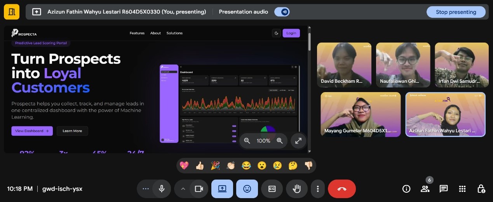Toggle the camera on or off
493x202 pixels.
tap(199, 189)
